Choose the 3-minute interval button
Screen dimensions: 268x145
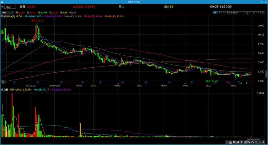pyautogui.click(x=245, y=13)
